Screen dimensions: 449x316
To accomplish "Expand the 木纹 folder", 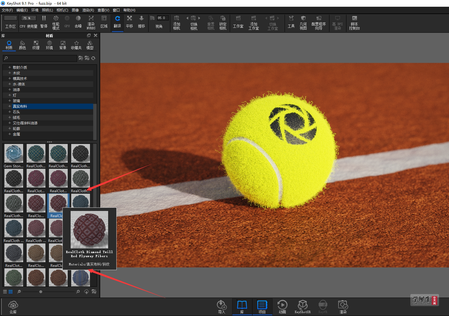I will (x=10, y=73).
